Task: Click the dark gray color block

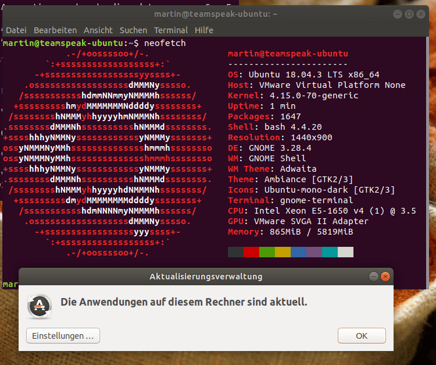Action: (235, 252)
